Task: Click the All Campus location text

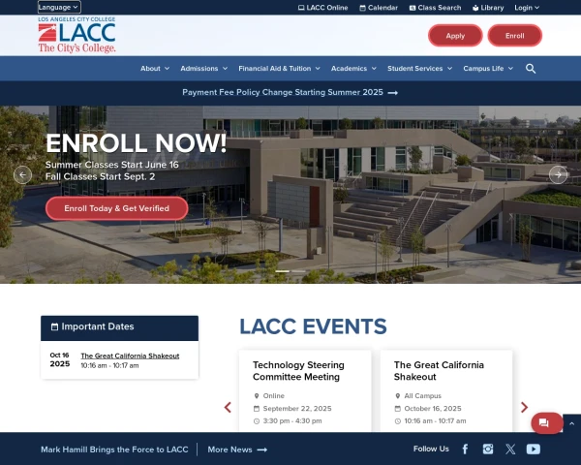Action: pyautogui.click(x=423, y=395)
